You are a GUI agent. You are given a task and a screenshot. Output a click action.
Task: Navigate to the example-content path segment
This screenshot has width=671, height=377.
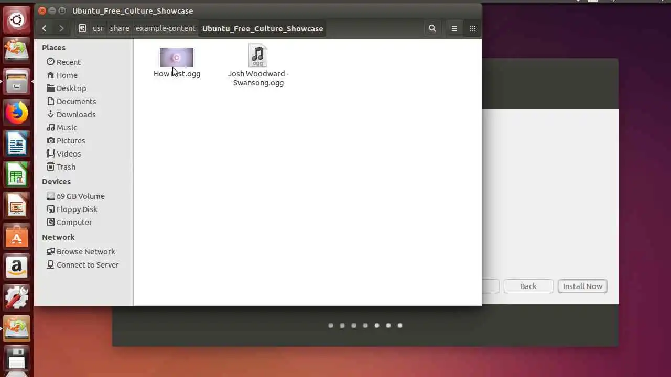(x=165, y=28)
